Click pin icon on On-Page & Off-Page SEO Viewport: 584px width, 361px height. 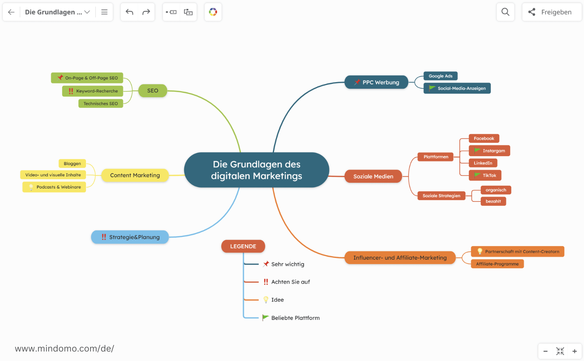click(x=60, y=78)
